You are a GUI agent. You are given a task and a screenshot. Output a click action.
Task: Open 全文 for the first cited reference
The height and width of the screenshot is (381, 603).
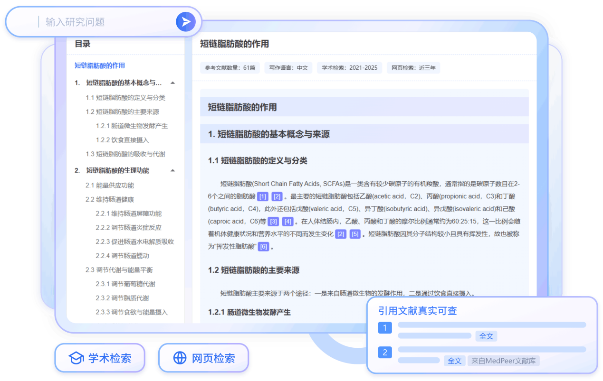pyautogui.click(x=486, y=335)
